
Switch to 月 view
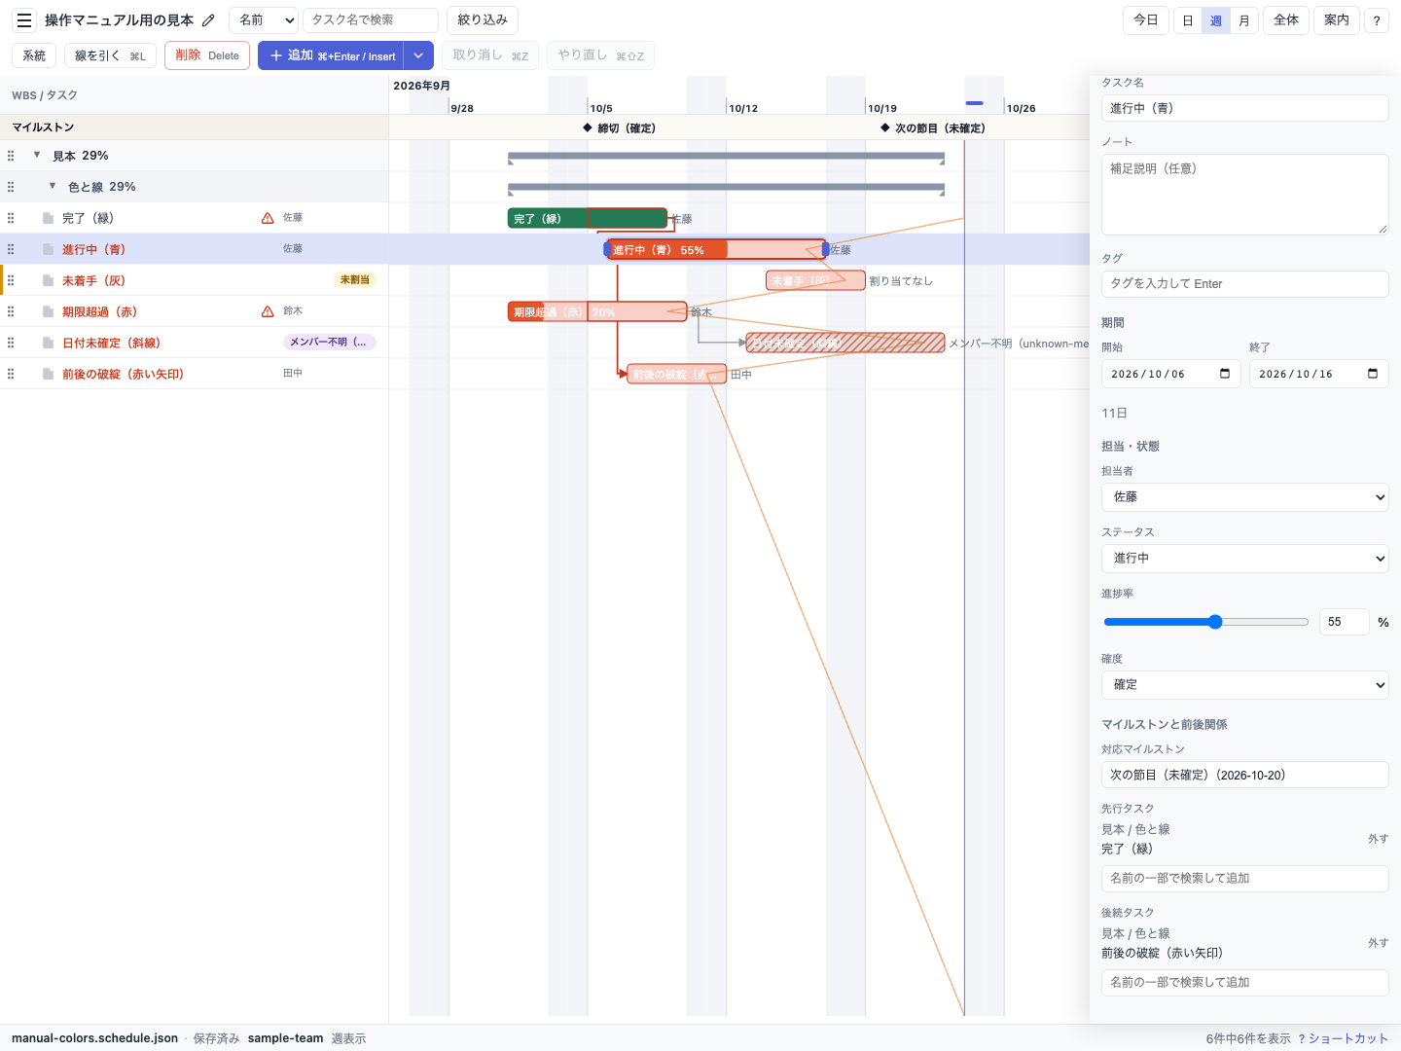[x=1244, y=20]
